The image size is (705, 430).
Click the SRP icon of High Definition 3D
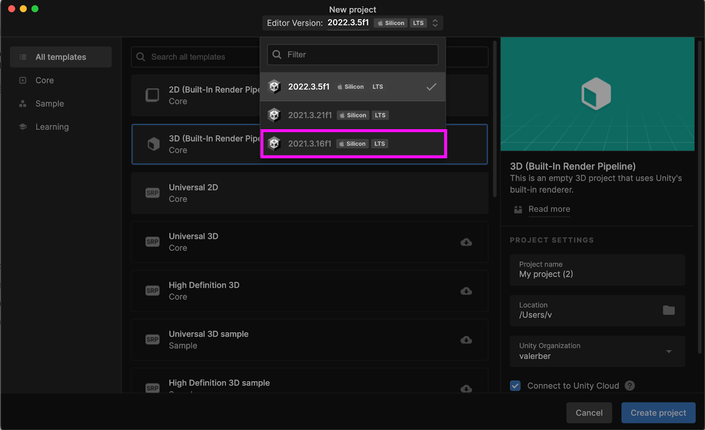click(x=152, y=290)
